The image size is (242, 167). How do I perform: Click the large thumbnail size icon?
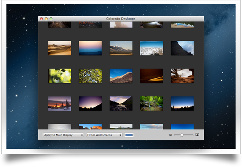[197, 135]
